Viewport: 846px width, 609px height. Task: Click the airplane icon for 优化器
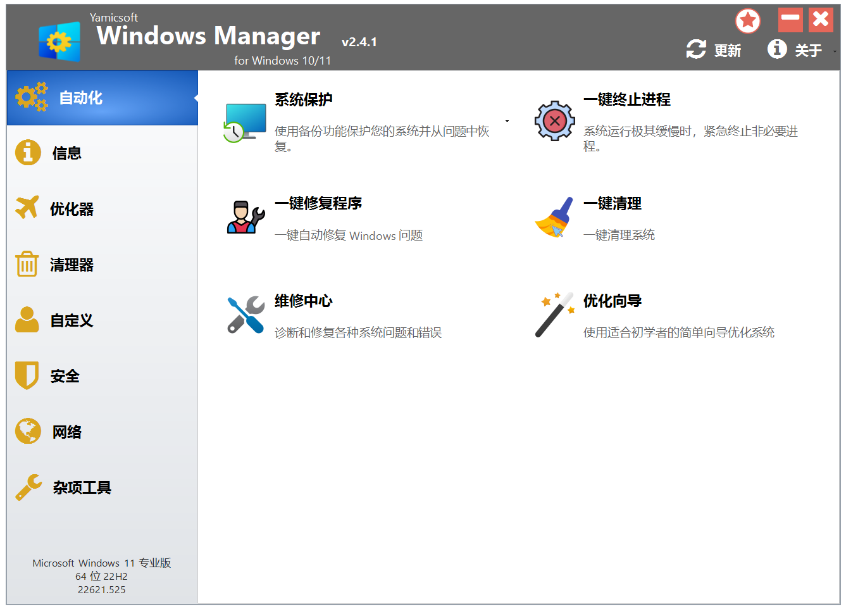click(27, 207)
